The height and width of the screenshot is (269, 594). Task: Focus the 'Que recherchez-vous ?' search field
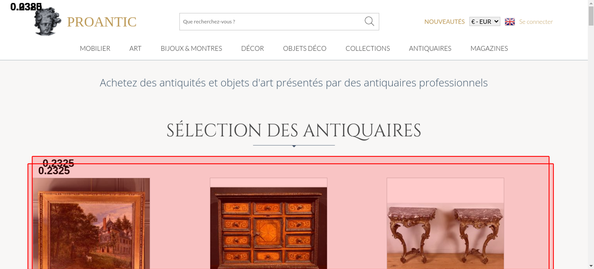272,22
